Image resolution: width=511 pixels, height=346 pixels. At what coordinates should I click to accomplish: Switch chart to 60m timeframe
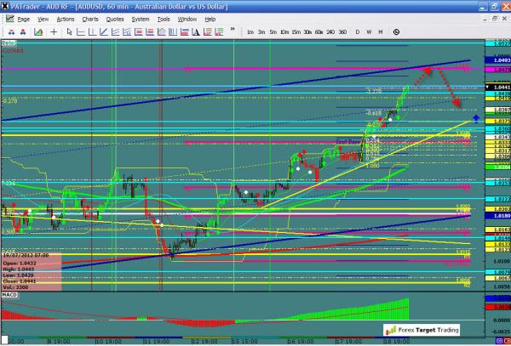pos(319,32)
